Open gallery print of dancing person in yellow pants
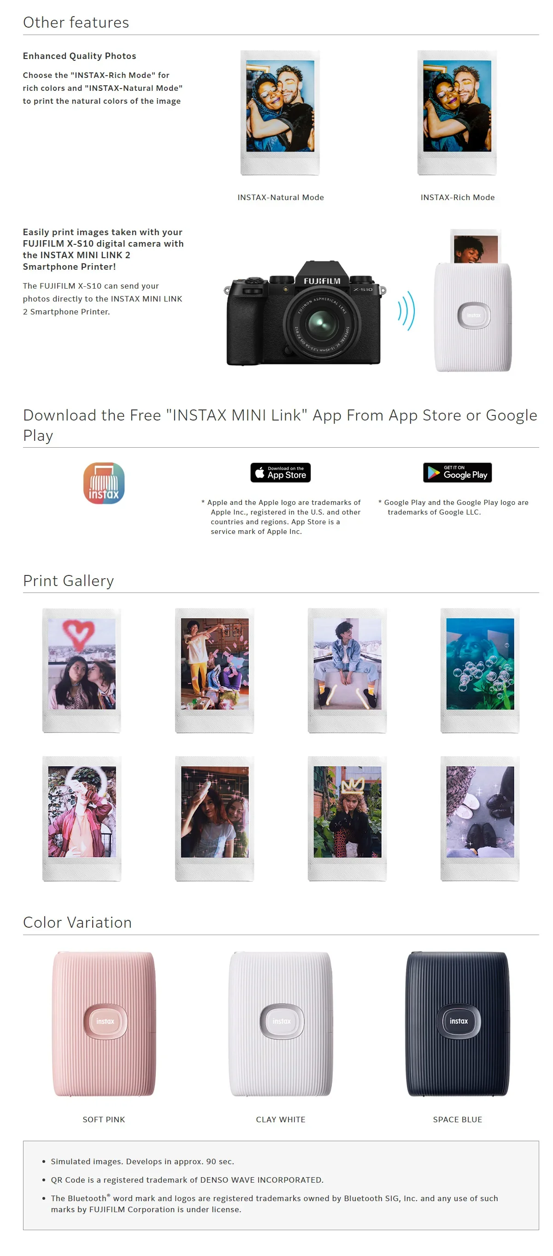The width and height of the screenshot is (553, 1256). coord(214,670)
